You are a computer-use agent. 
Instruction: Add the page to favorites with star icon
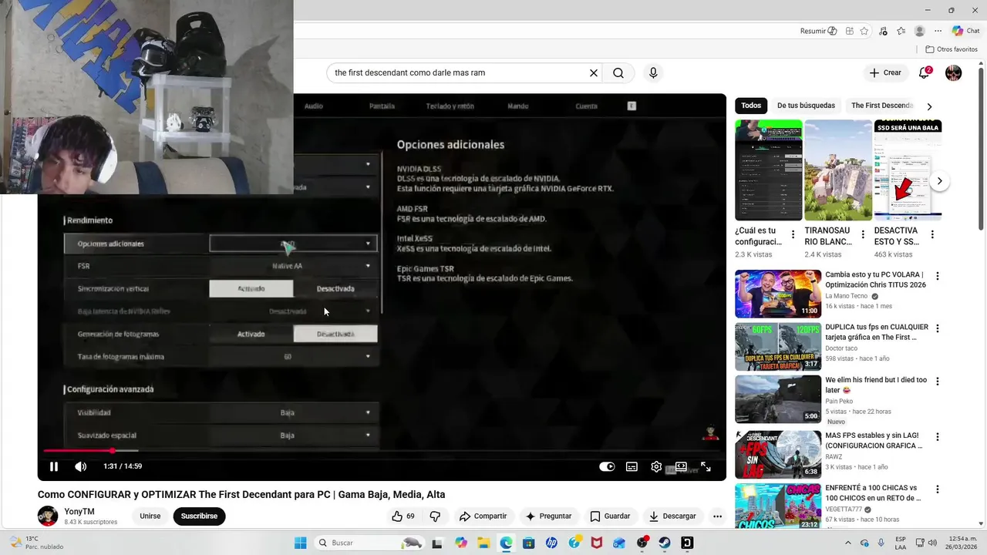tap(864, 31)
